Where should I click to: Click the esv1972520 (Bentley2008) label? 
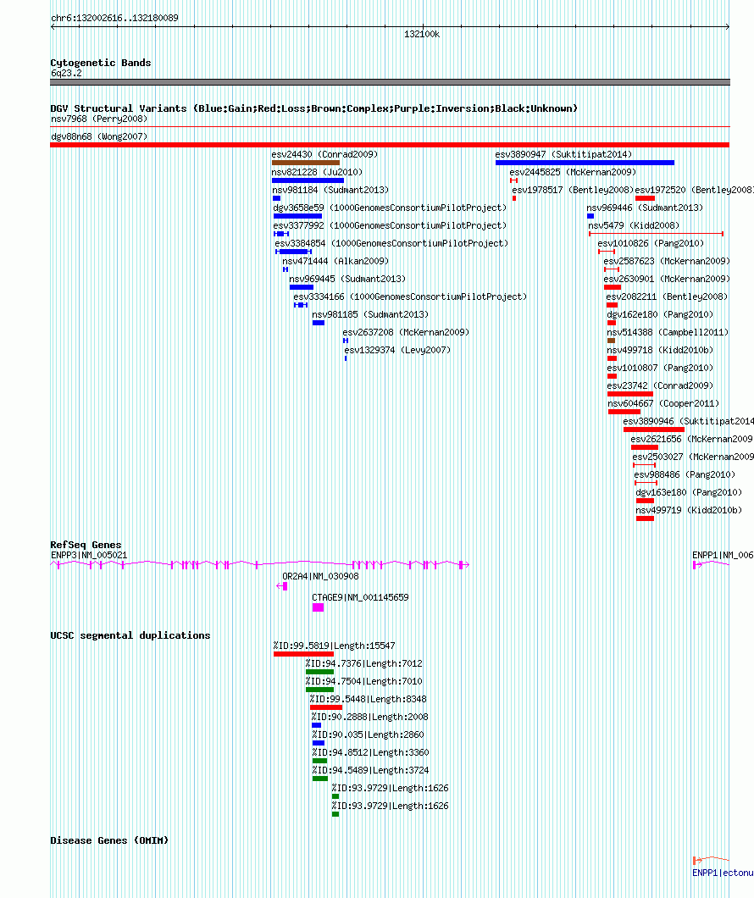pos(695,190)
